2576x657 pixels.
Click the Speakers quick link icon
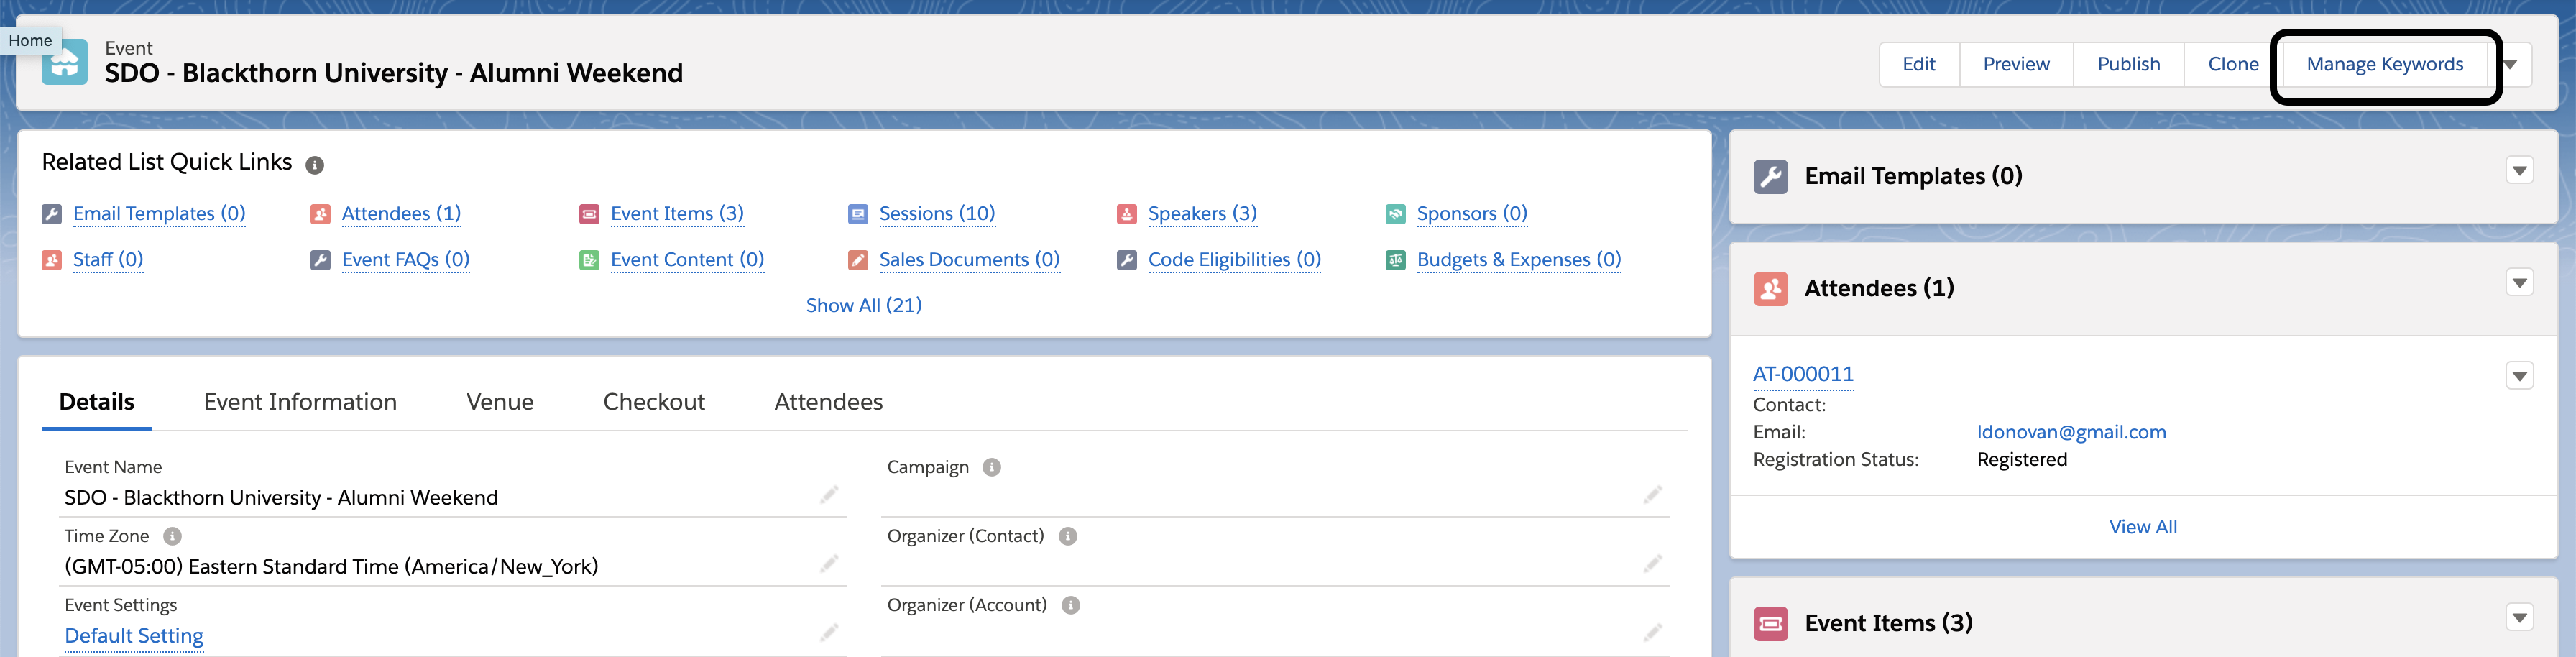[x=1127, y=214]
